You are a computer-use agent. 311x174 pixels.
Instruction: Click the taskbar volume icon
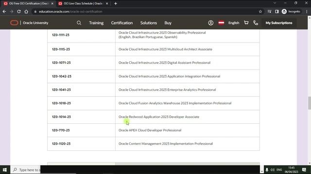tap(273, 170)
